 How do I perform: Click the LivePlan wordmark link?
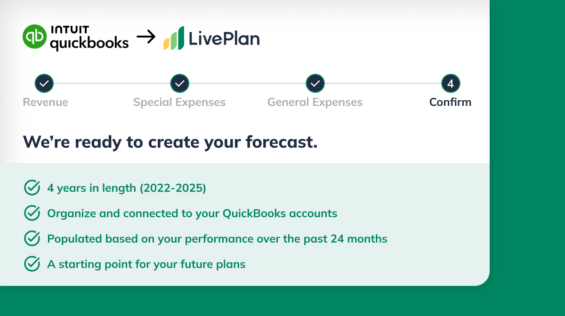point(224,38)
